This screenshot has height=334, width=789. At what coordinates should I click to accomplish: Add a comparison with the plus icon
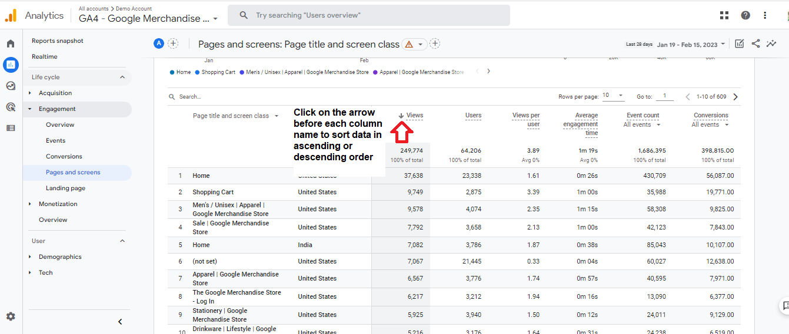coord(173,43)
